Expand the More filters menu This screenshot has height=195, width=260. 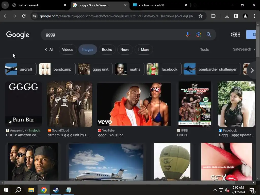[x=144, y=50]
